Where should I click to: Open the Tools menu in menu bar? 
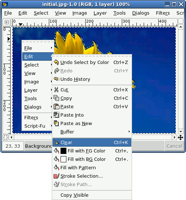pyautogui.click(x=120, y=13)
